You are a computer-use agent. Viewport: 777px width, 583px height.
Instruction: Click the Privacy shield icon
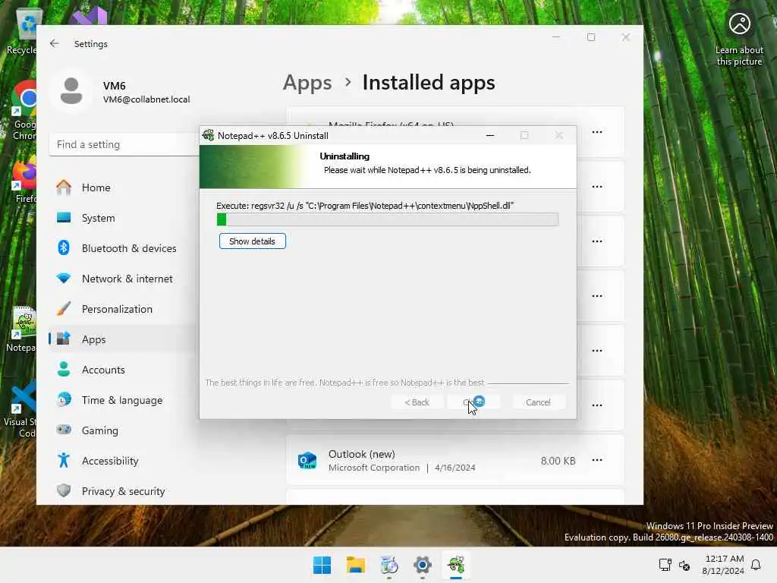pos(64,491)
